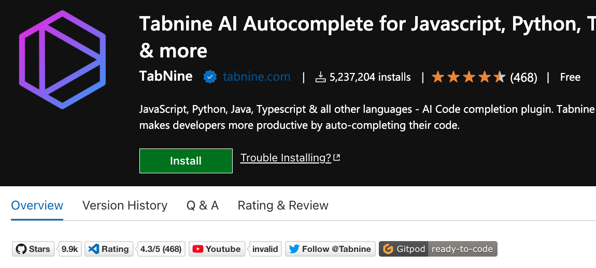Click the (468) review count
Image resolution: width=596 pixels, height=268 pixels.
tap(523, 78)
